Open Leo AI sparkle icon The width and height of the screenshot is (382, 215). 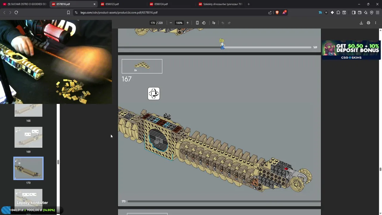366,13
